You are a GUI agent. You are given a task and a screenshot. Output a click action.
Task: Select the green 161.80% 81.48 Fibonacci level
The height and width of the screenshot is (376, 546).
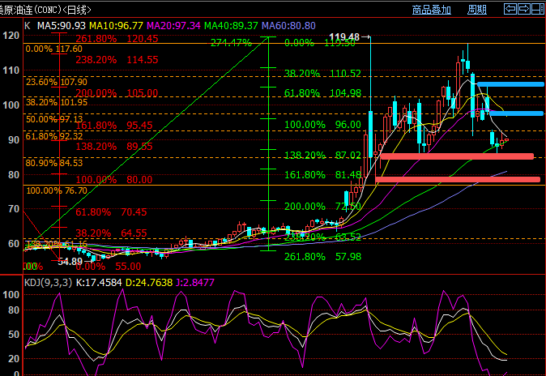click(x=323, y=174)
